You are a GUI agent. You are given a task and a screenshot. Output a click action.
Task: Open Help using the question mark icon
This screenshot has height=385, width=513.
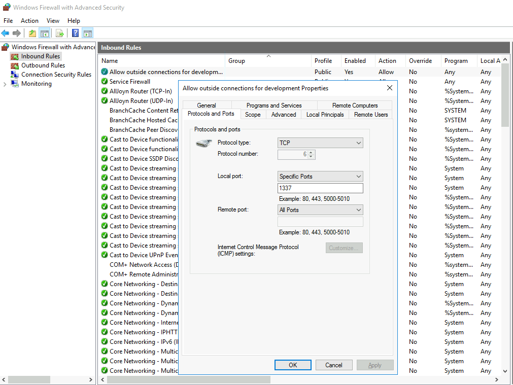coord(75,32)
